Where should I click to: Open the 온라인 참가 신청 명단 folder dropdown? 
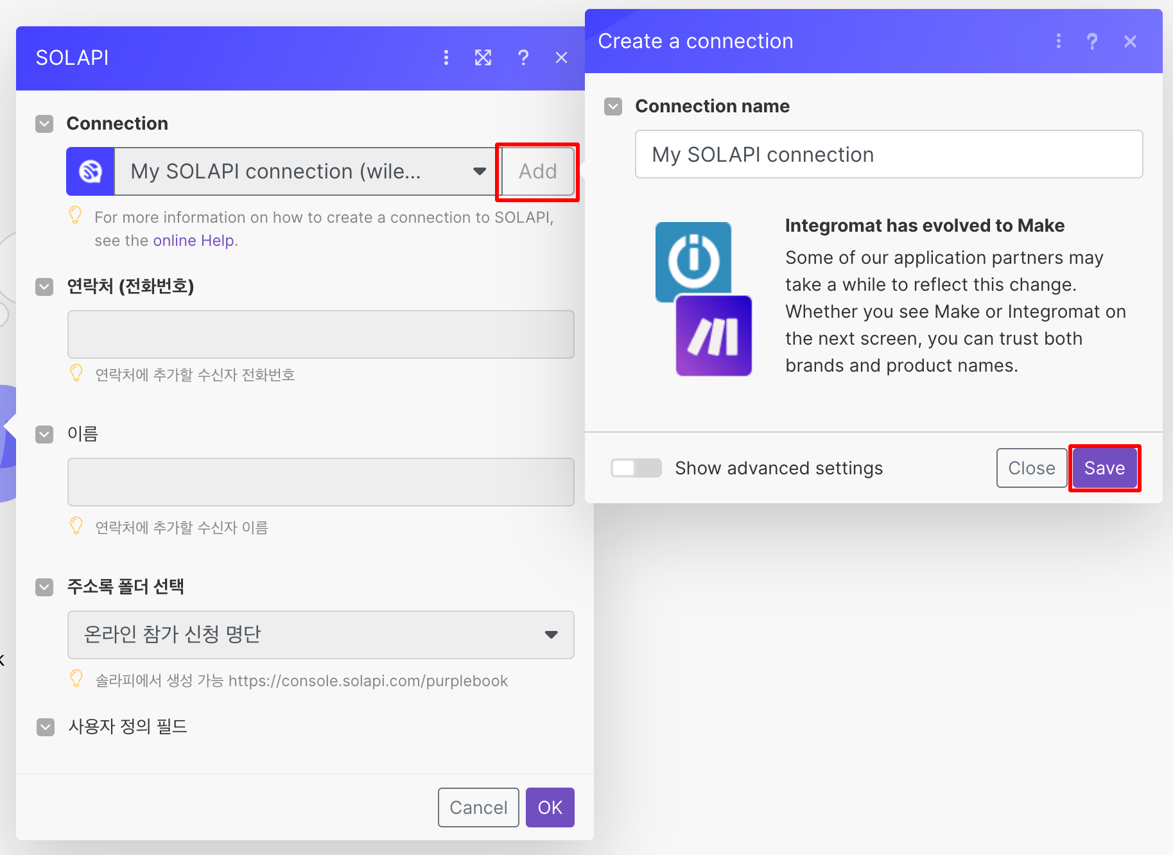[x=321, y=635]
